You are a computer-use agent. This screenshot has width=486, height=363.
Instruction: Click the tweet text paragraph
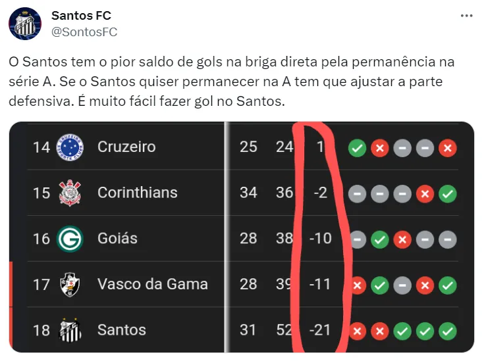(x=232, y=82)
